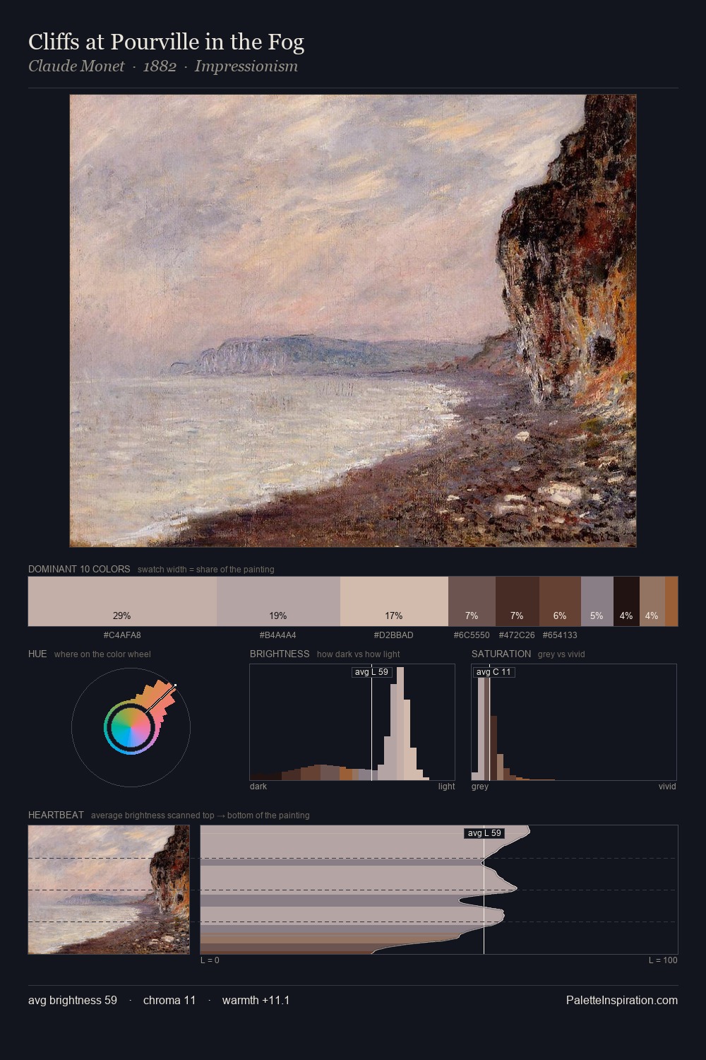Click the 'vivid' axis label under Saturation
706x1060 pixels.
point(667,787)
